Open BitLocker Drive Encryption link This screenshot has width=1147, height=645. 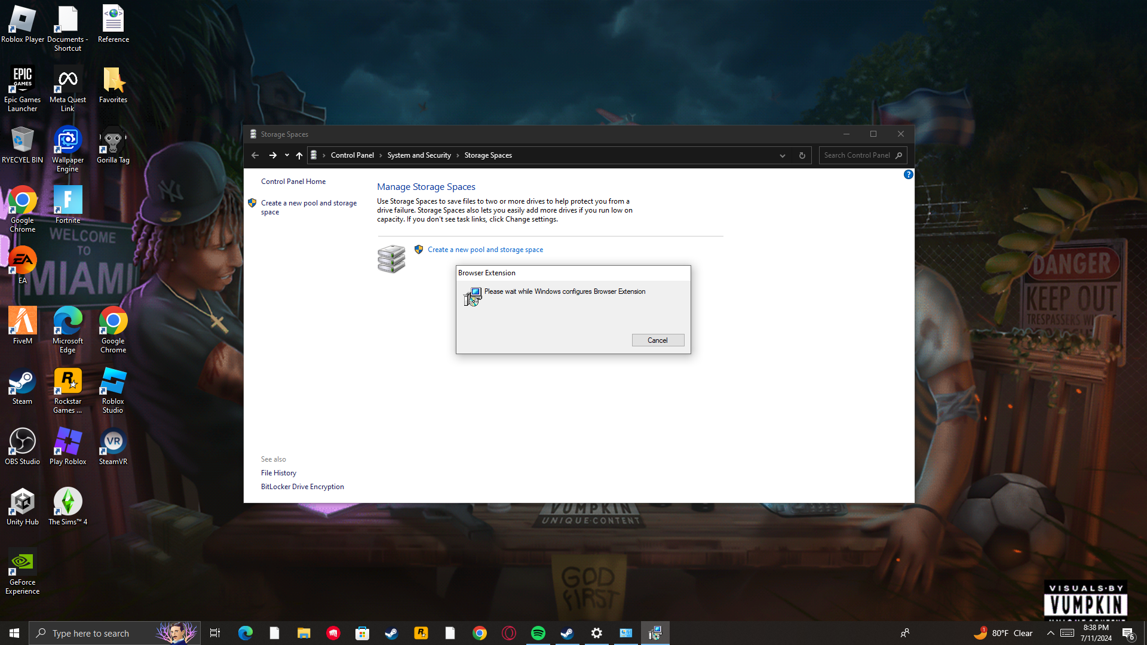302,487
